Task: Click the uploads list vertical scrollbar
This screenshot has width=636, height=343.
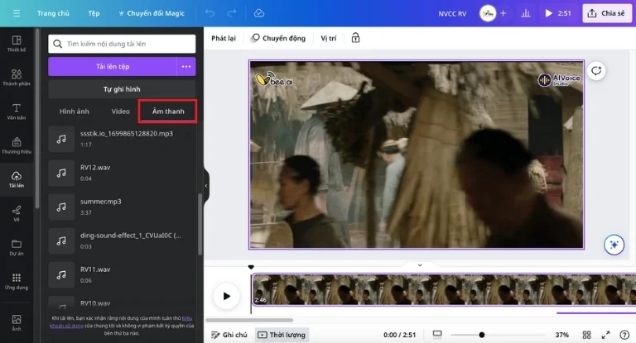Action: (x=200, y=225)
